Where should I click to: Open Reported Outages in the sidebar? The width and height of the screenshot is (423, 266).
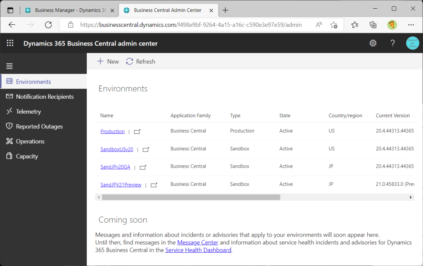tap(43, 126)
